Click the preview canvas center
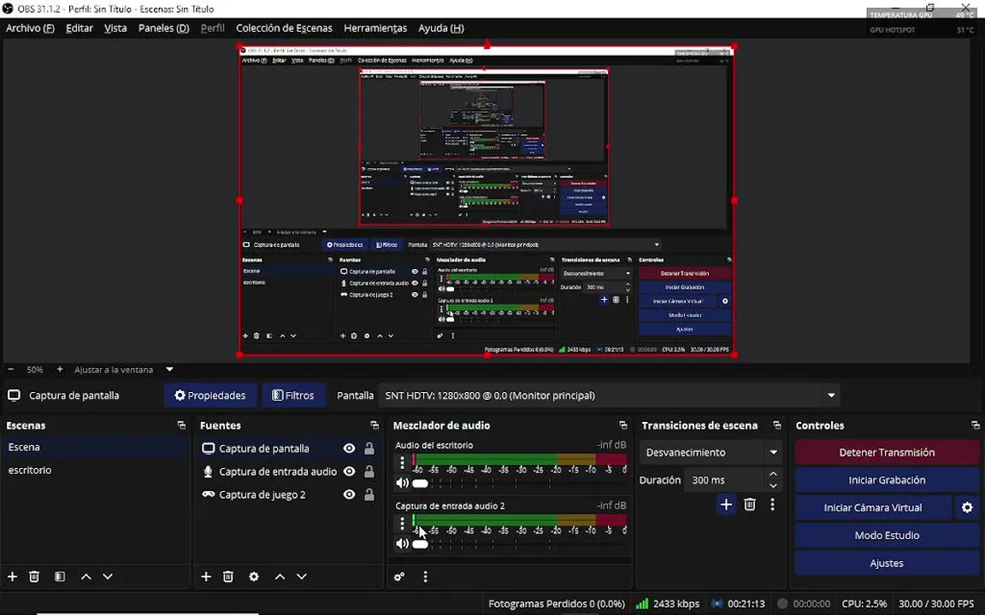The image size is (985, 615). (x=487, y=201)
